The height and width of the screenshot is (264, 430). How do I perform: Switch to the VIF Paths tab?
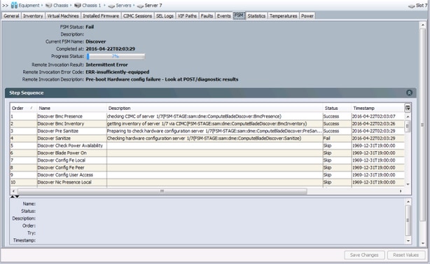coord(187,16)
